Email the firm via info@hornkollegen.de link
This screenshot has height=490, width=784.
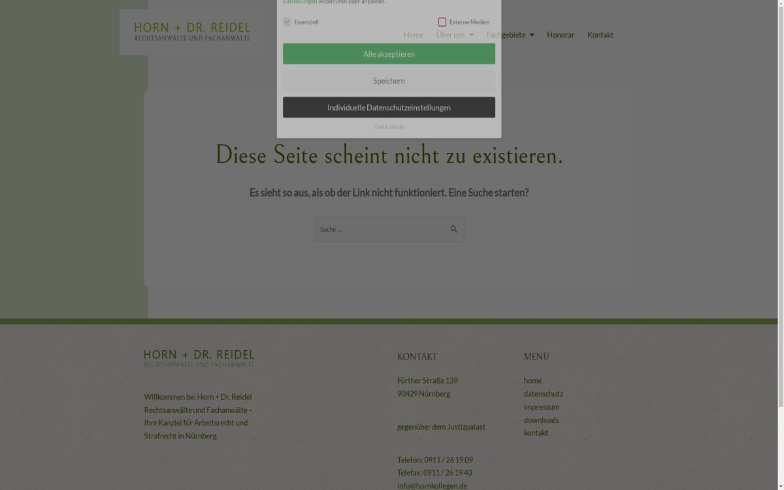[x=432, y=485]
